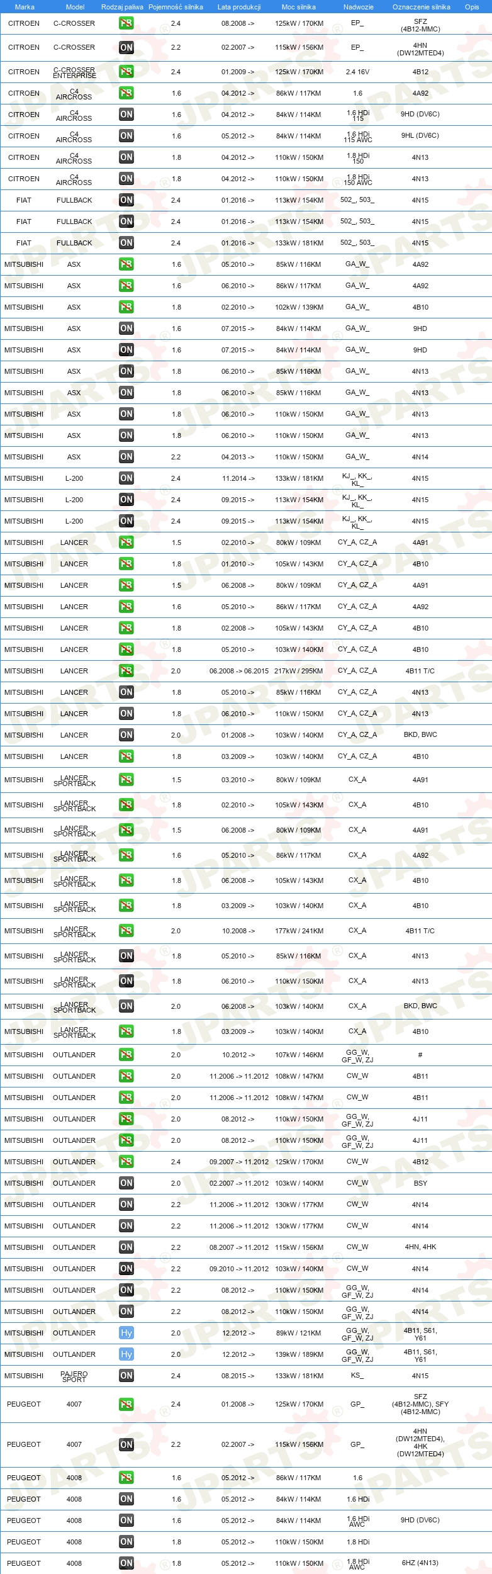Screen dimensions: 492x1574
Task: Click diesel icon in Peugeot 4008 6HZ (4N13) row
Action: 126,1563
